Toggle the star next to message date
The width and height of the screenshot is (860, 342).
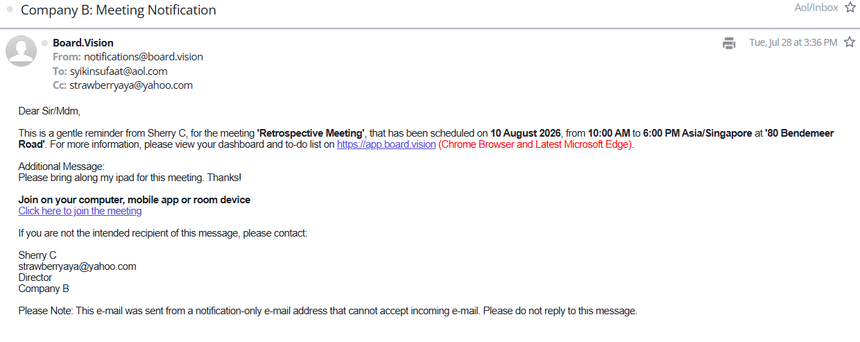click(x=850, y=42)
